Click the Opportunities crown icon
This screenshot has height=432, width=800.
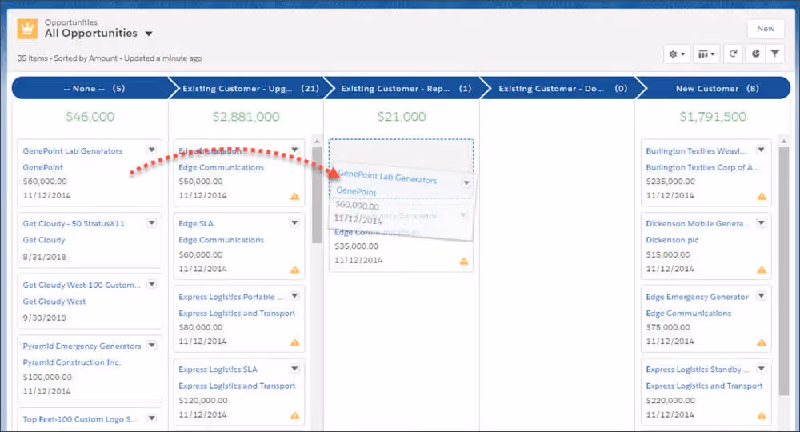coord(27,29)
